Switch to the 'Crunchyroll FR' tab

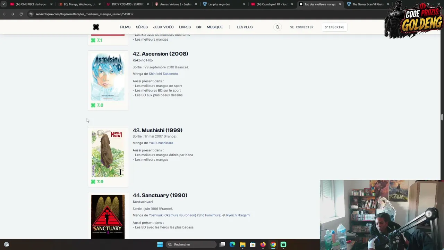(272, 4)
